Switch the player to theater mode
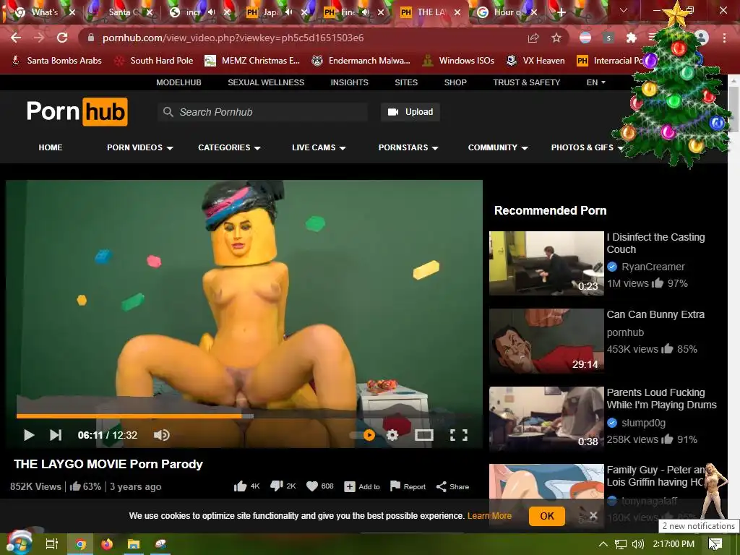This screenshot has height=555, width=740. pos(423,434)
